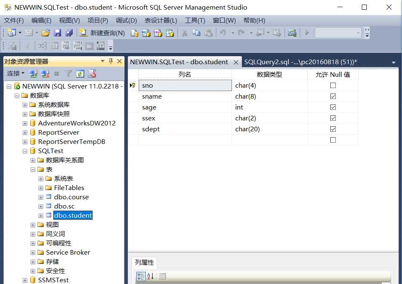Click the Open File folder icon
Screen dimensions: 402x284
coord(46,33)
